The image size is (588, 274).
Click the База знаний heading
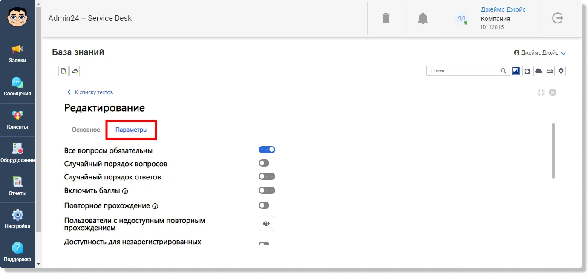pos(78,52)
